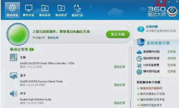Click the 系统修复引擎 shield icon
Viewport: 179px width, 108px height.
[x=141, y=42]
